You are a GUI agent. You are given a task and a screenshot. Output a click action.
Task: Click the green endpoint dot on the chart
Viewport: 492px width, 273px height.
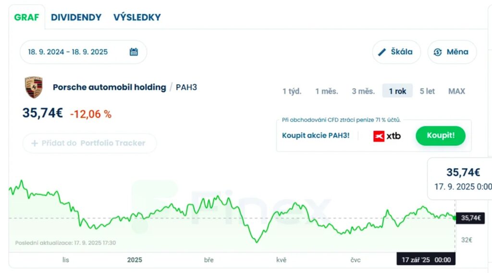(455, 218)
